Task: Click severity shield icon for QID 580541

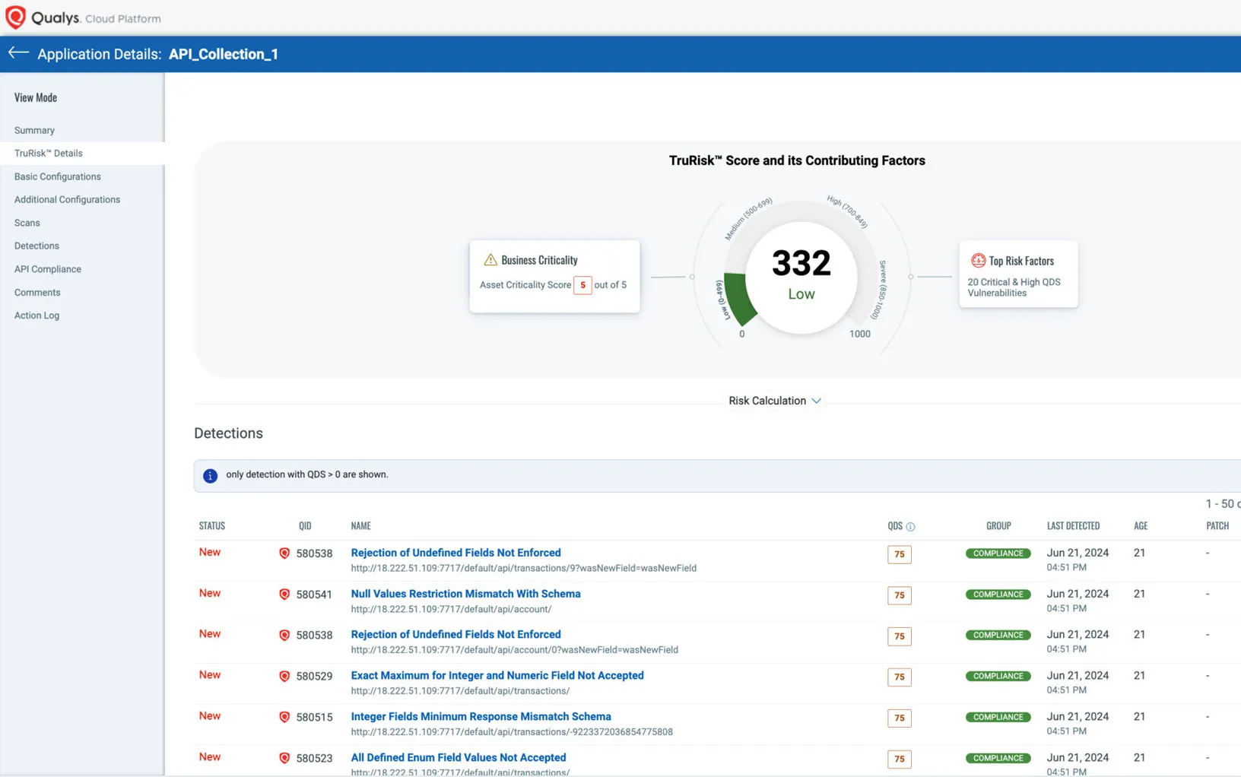Action: (x=284, y=595)
